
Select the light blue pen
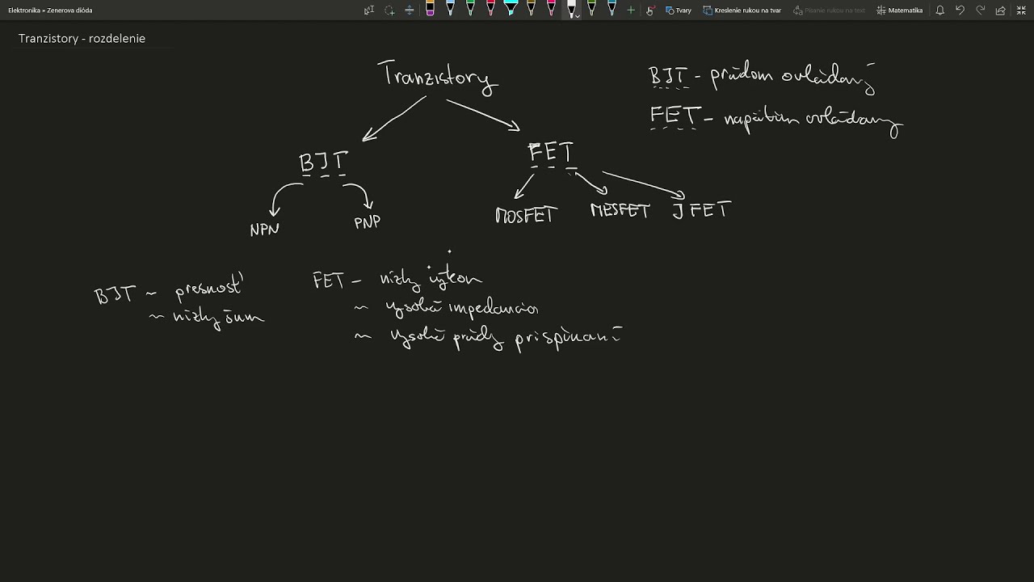coord(450,10)
